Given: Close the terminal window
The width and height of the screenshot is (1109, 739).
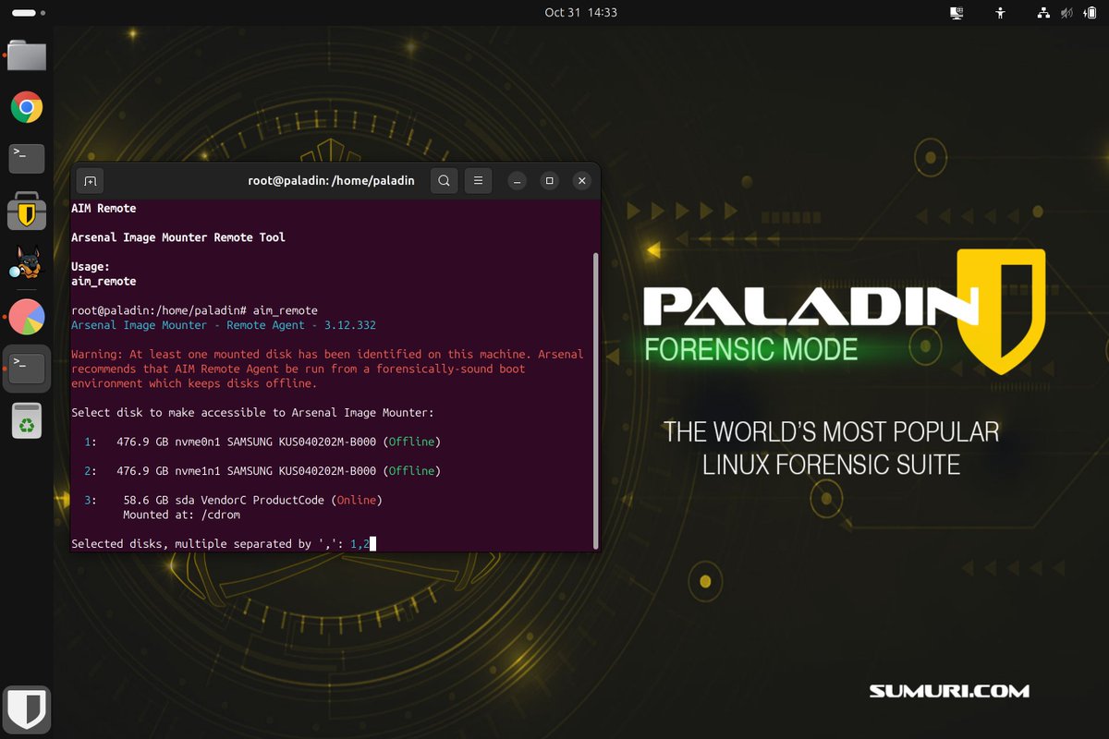Looking at the screenshot, I should (581, 181).
